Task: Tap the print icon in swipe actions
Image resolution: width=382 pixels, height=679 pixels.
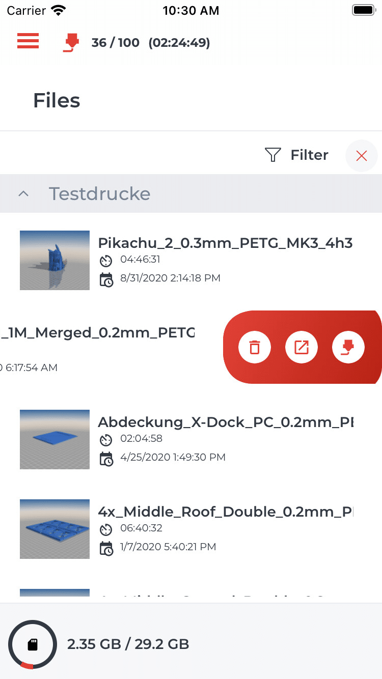Action: [x=348, y=348]
